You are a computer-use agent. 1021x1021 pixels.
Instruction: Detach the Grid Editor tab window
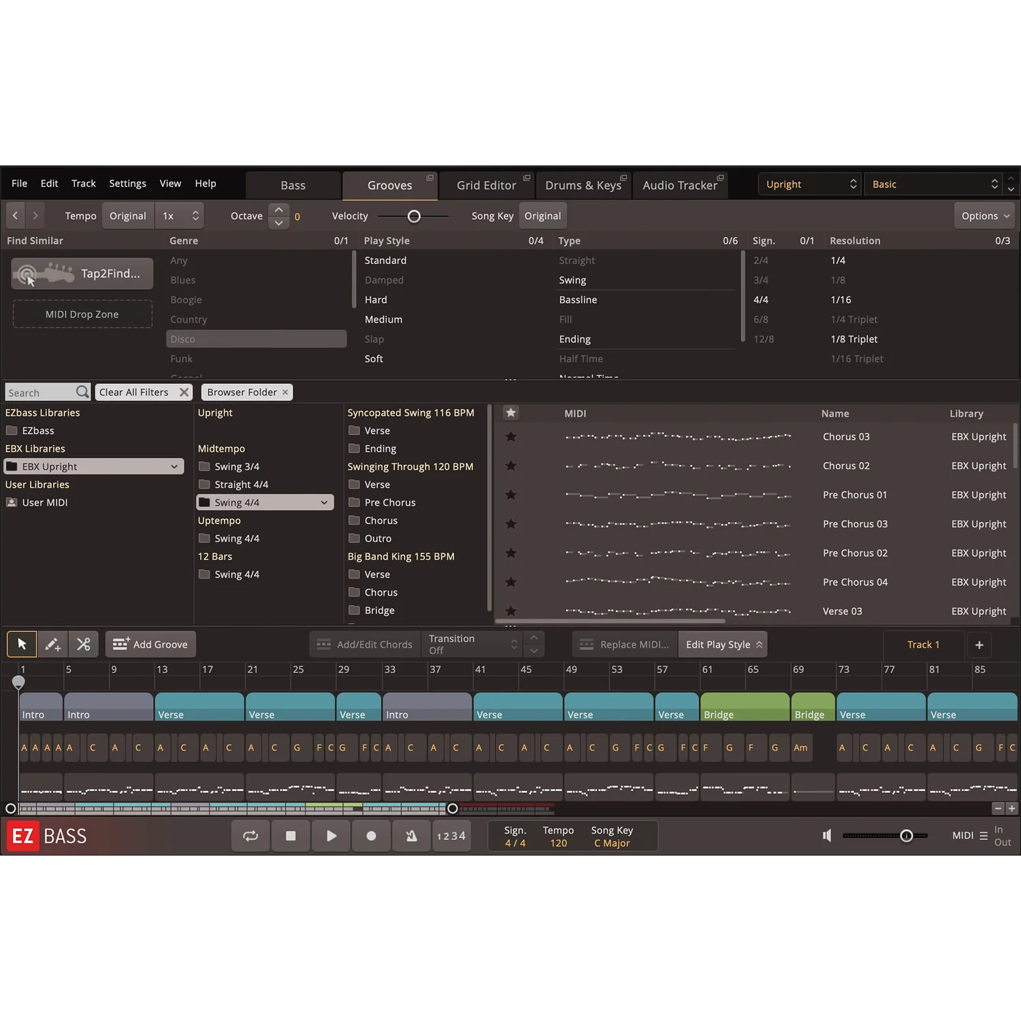526,178
